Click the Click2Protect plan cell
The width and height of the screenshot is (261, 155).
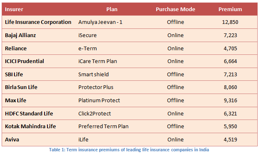point(94,113)
